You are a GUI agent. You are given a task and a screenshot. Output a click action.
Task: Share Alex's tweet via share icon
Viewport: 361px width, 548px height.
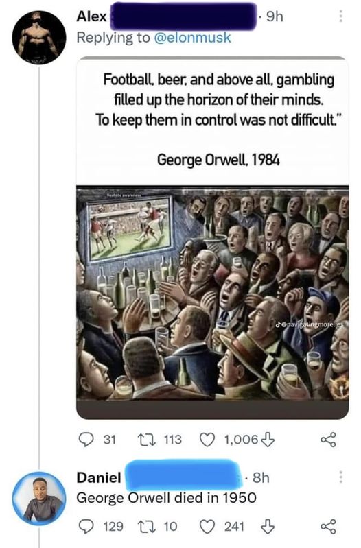click(x=329, y=440)
